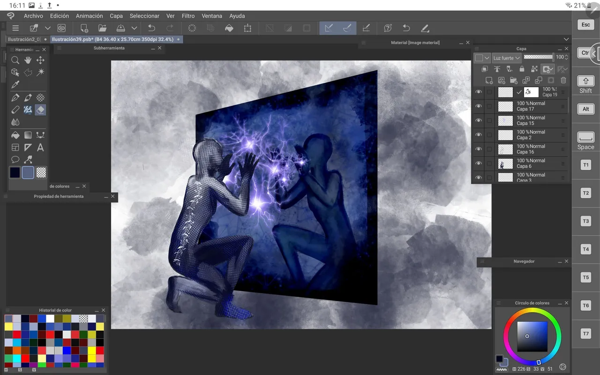Switch to the Ilustración2 document tab
Screen dimensions: 600x375
tap(24, 39)
